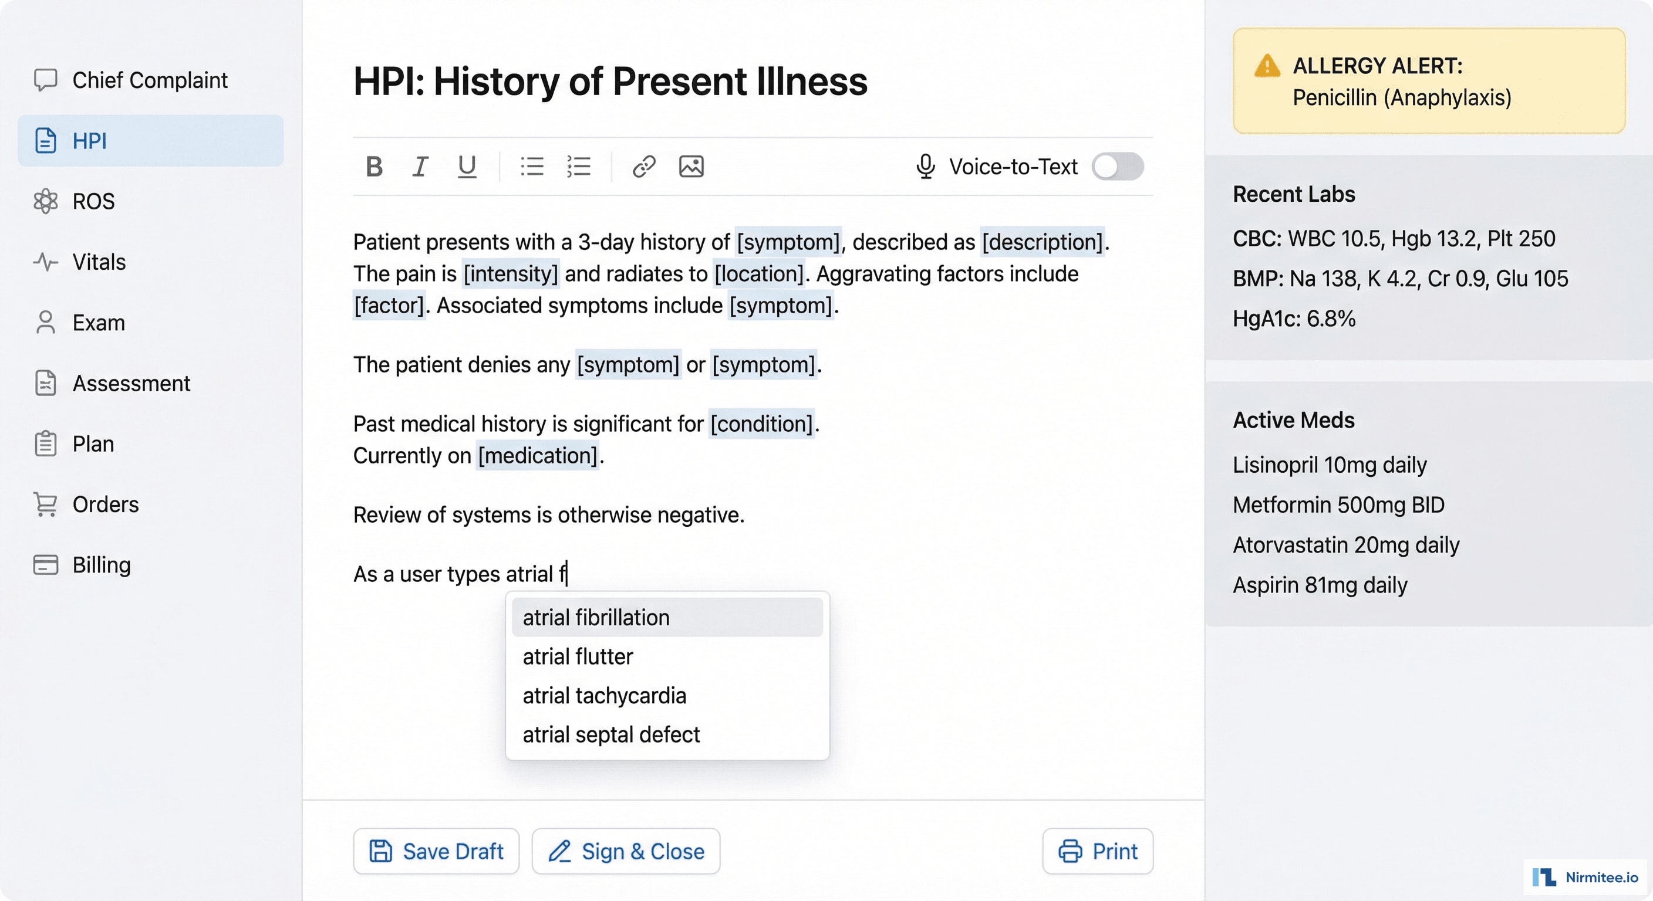Insert a numbered list

[578, 167]
